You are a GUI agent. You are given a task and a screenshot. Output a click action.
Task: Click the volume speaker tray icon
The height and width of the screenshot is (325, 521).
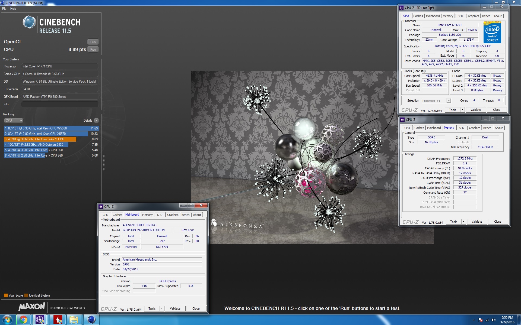pyautogui.click(x=494, y=320)
